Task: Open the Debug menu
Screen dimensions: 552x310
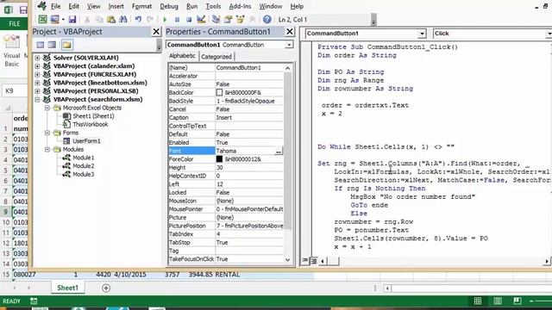Action: coord(169,6)
